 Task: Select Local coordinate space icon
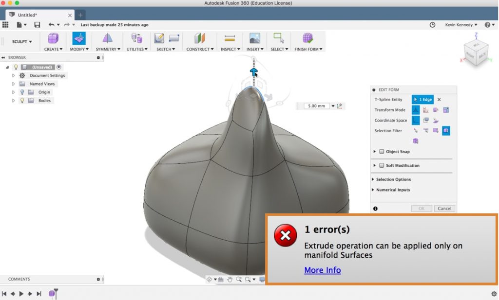click(436, 120)
